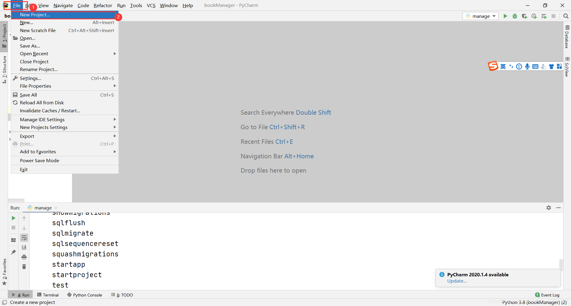Screen dimensions: 571x306
Task: Click scroll to end icon in console
Action: click(x=24, y=247)
